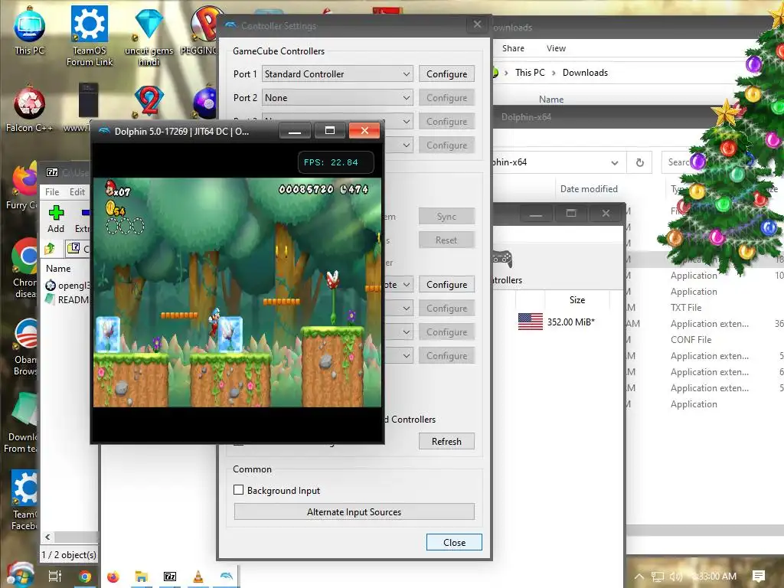Open TeamOS Forum Link desktop shortcut
This screenshot has height=588, width=784.
pyautogui.click(x=89, y=35)
